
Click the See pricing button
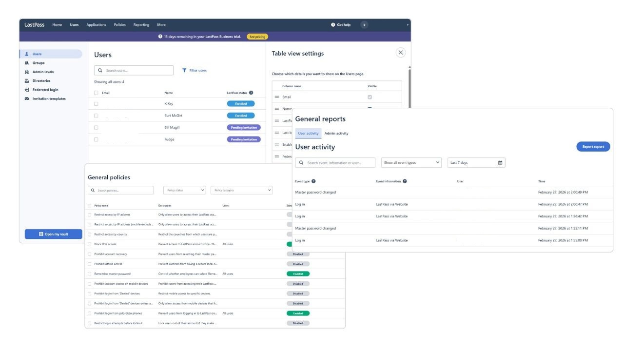(257, 37)
